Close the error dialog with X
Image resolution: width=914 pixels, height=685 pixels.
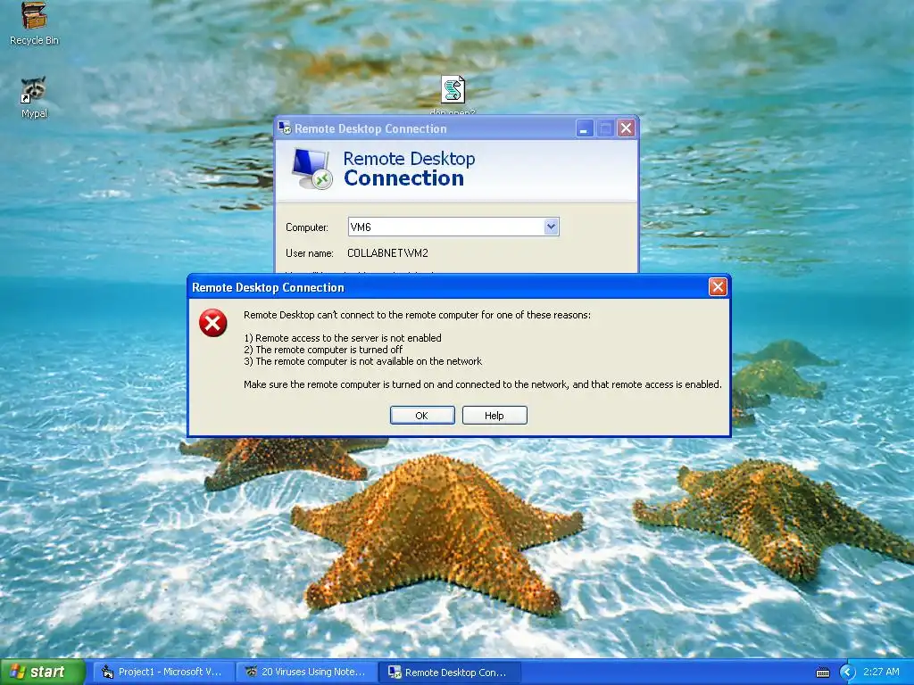(718, 286)
